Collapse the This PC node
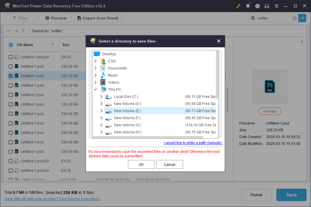The image size is (311, 207). (x=96, y=89)
